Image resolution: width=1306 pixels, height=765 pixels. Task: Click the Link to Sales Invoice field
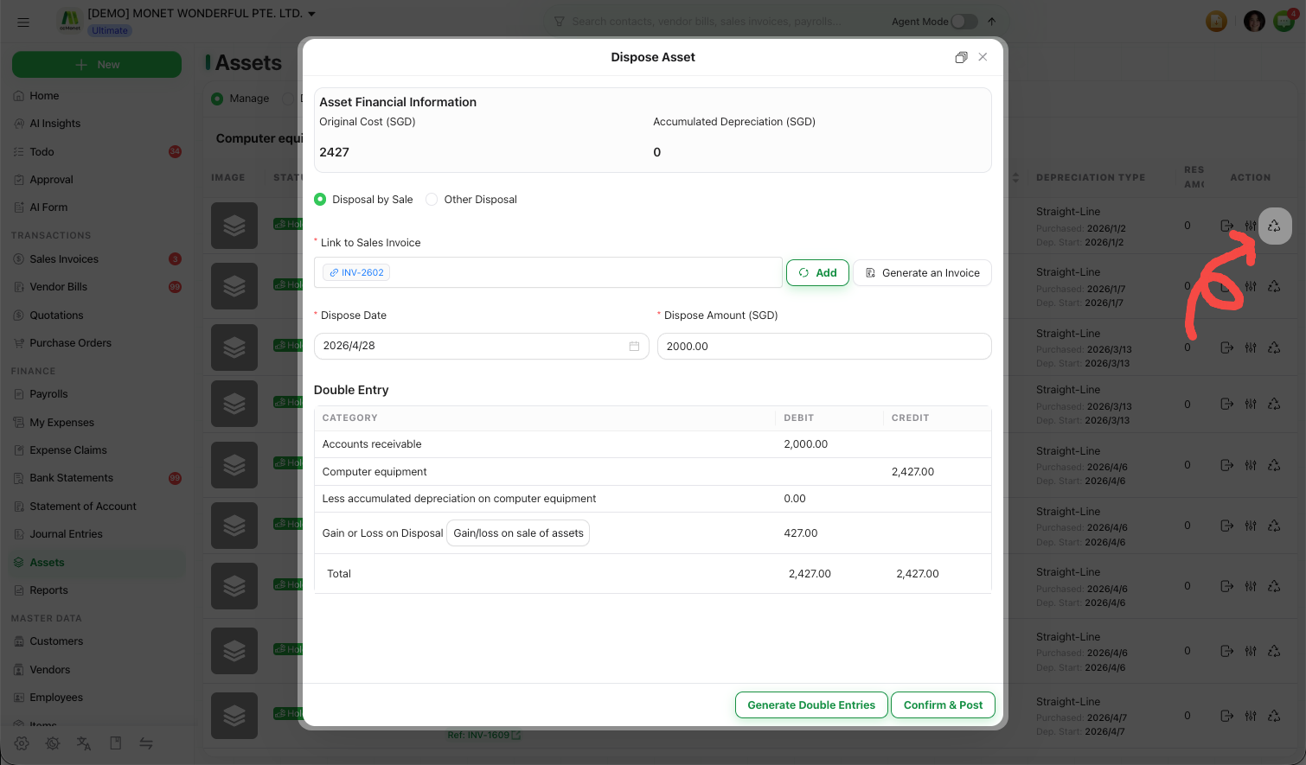click(x=548, y=272)
